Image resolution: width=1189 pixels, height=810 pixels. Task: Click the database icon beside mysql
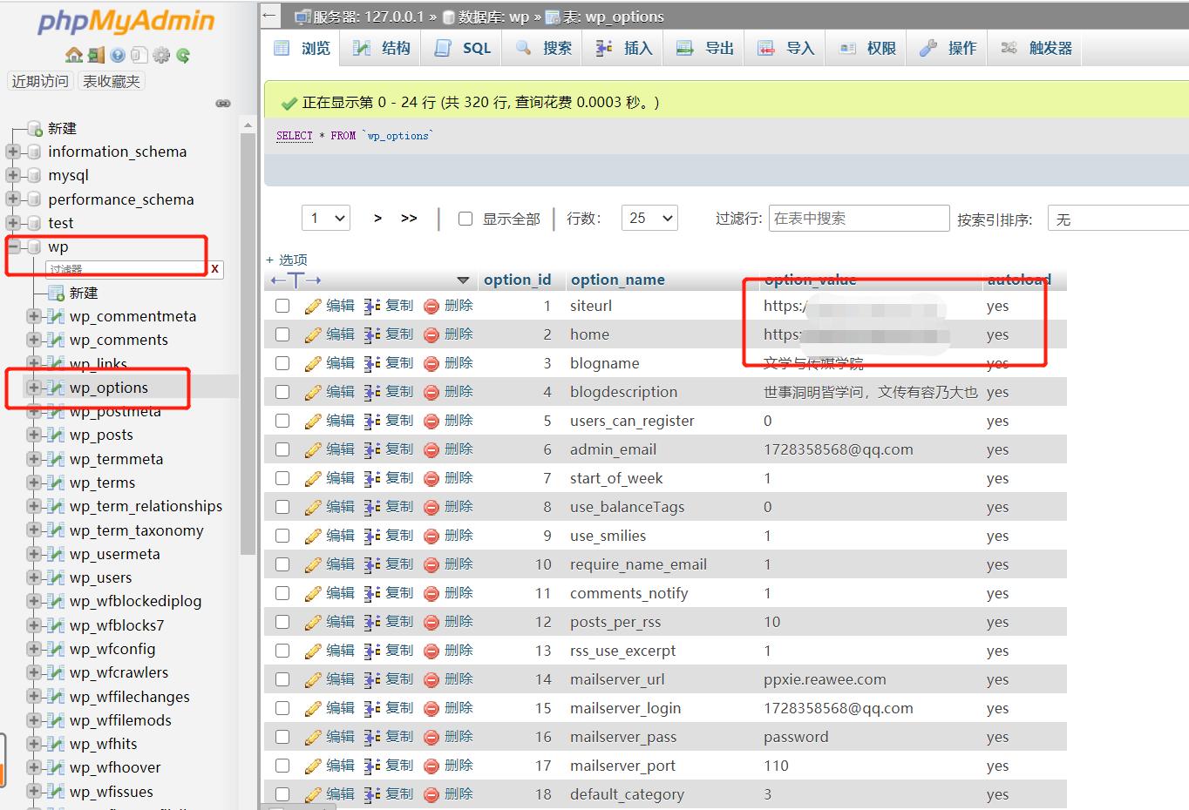coord(34,175)
